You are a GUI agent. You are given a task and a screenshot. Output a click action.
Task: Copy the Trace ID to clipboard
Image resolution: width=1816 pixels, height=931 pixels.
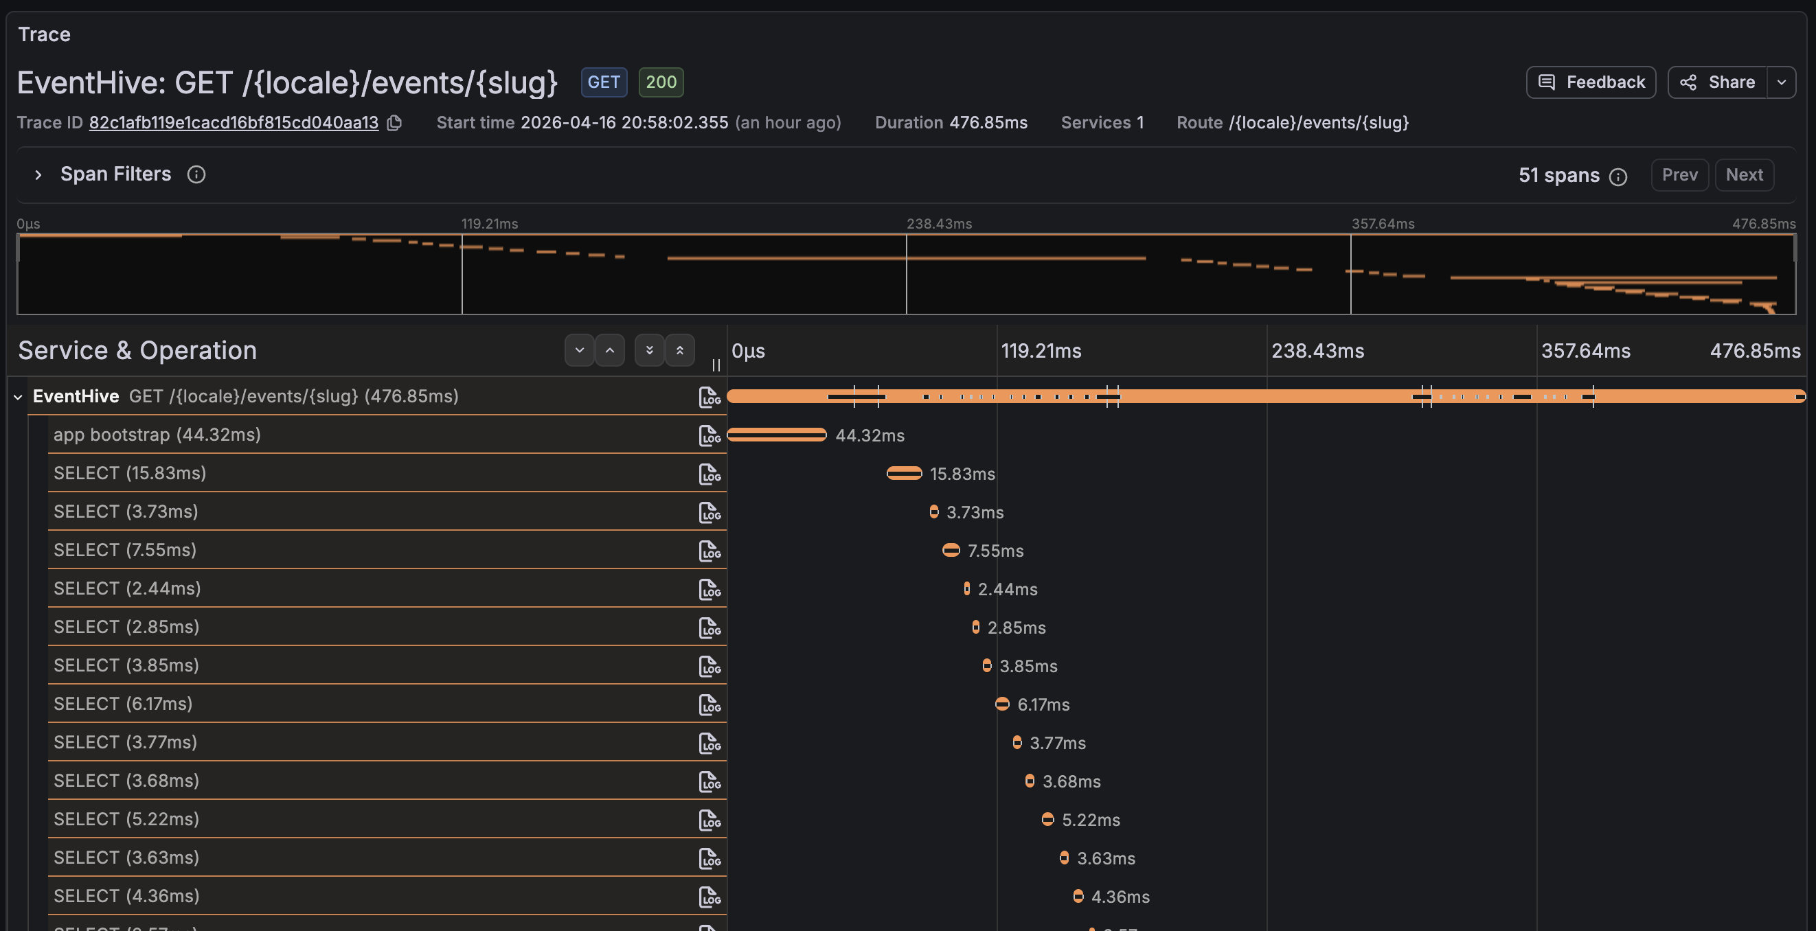pos(395,123)
